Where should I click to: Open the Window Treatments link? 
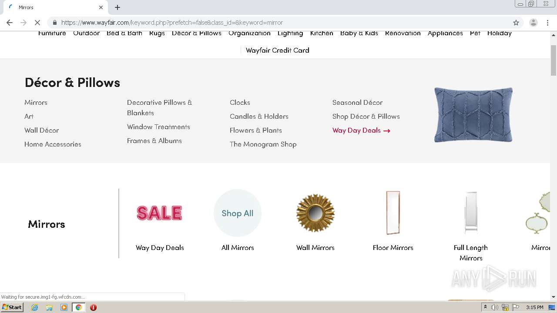pos(158,127)
